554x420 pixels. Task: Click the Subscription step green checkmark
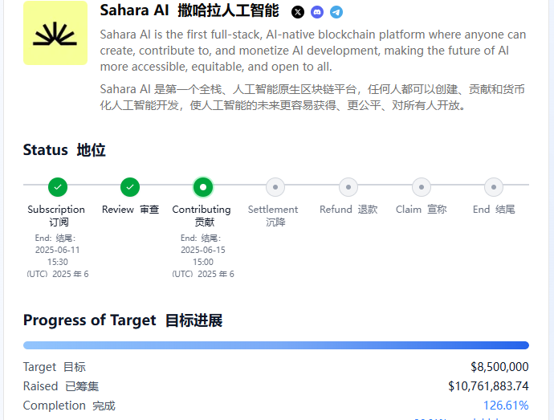(x=58, y=186)
